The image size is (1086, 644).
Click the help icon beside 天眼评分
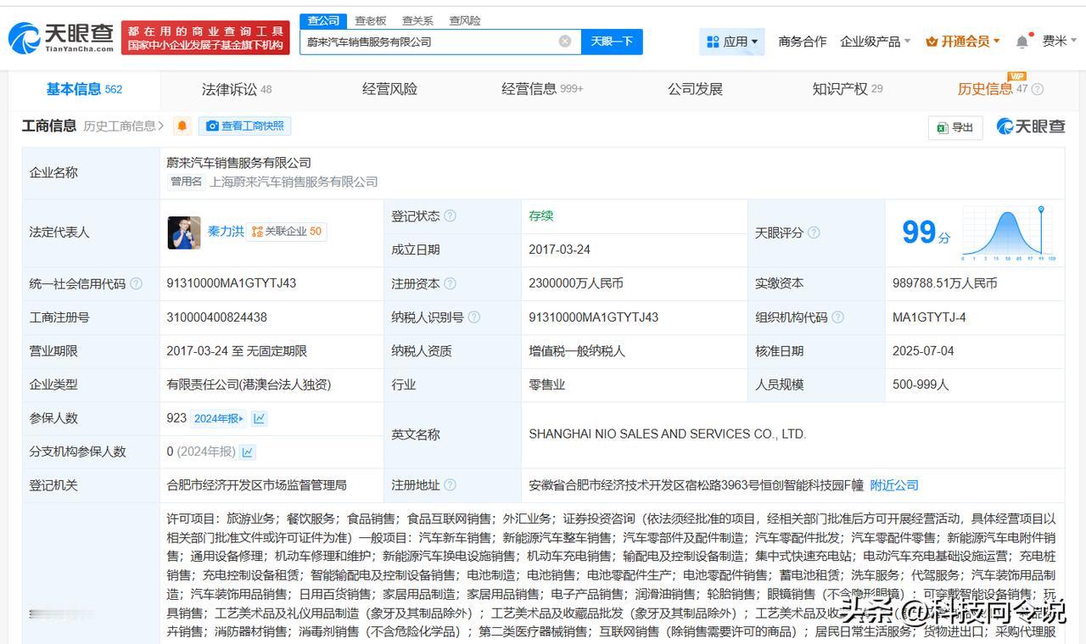pyautogui.click(x=814, y=232)
